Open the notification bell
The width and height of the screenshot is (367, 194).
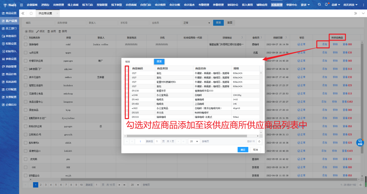pyautogui.click(x=327, y=5)
